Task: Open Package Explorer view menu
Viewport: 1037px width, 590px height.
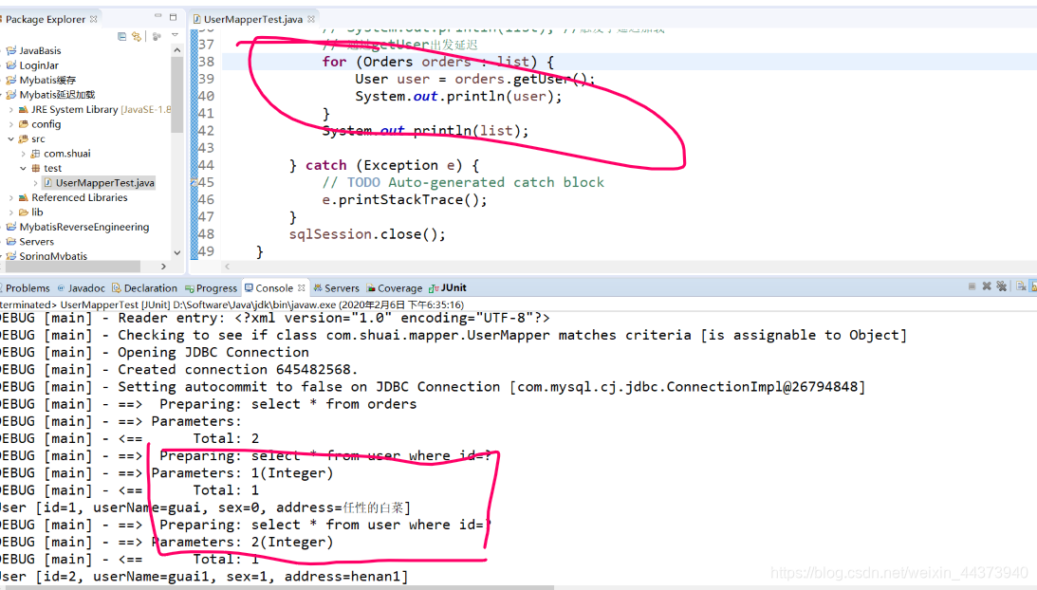Action: pos(175,35)
